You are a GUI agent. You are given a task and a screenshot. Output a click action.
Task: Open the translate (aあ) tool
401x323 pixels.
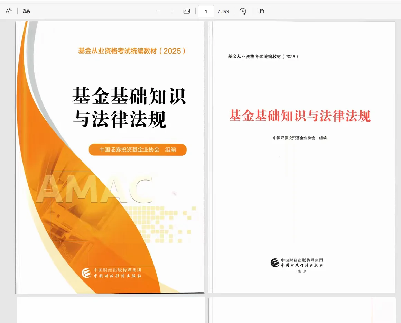pyautogui.click(x=26, y=11)
